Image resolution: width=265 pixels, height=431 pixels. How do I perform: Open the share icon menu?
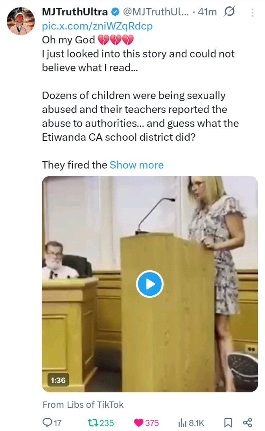tap(247, 423)
